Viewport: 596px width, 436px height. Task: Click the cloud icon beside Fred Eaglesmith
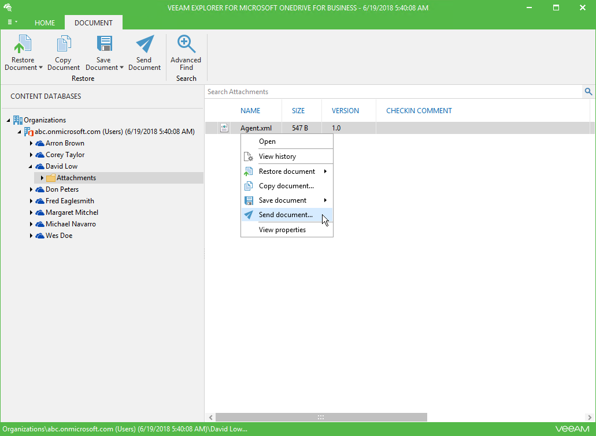coord(40,201)
